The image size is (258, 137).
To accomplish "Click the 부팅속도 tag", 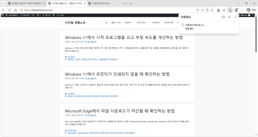I will (71, 59).
